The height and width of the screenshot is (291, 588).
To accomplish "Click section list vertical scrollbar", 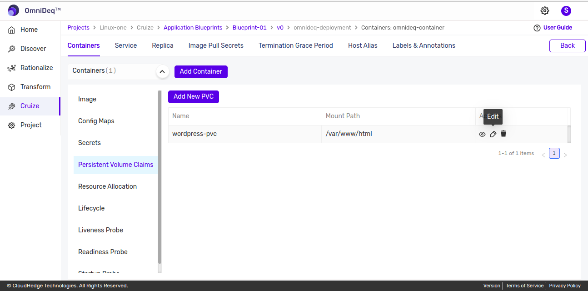I will 159,177.
